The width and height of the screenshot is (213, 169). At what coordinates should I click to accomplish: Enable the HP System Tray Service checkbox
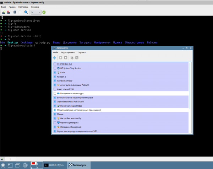[55, 68]
